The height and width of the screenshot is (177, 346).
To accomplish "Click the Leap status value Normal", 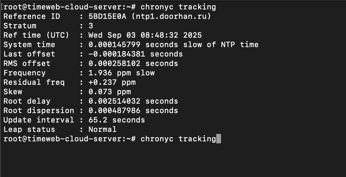I will click(102, 130).
